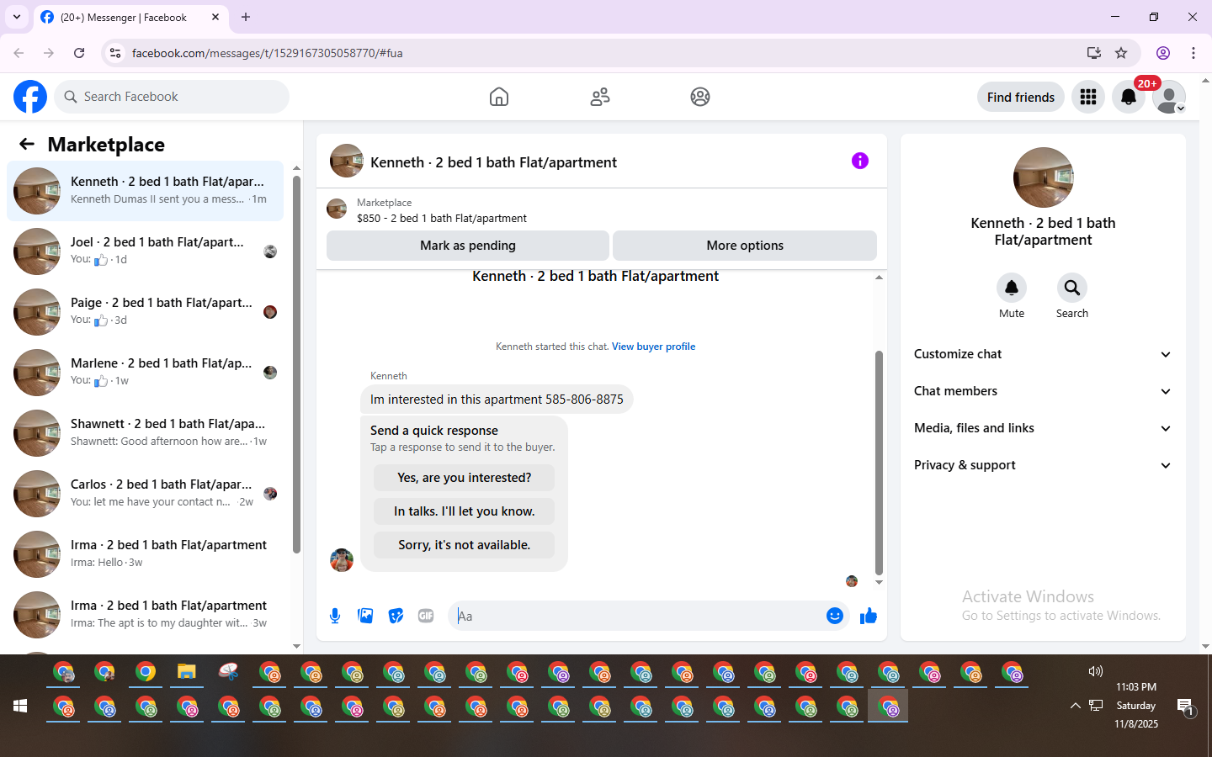
Task: Expand Media, files and links section
Action: (1043, 428)
